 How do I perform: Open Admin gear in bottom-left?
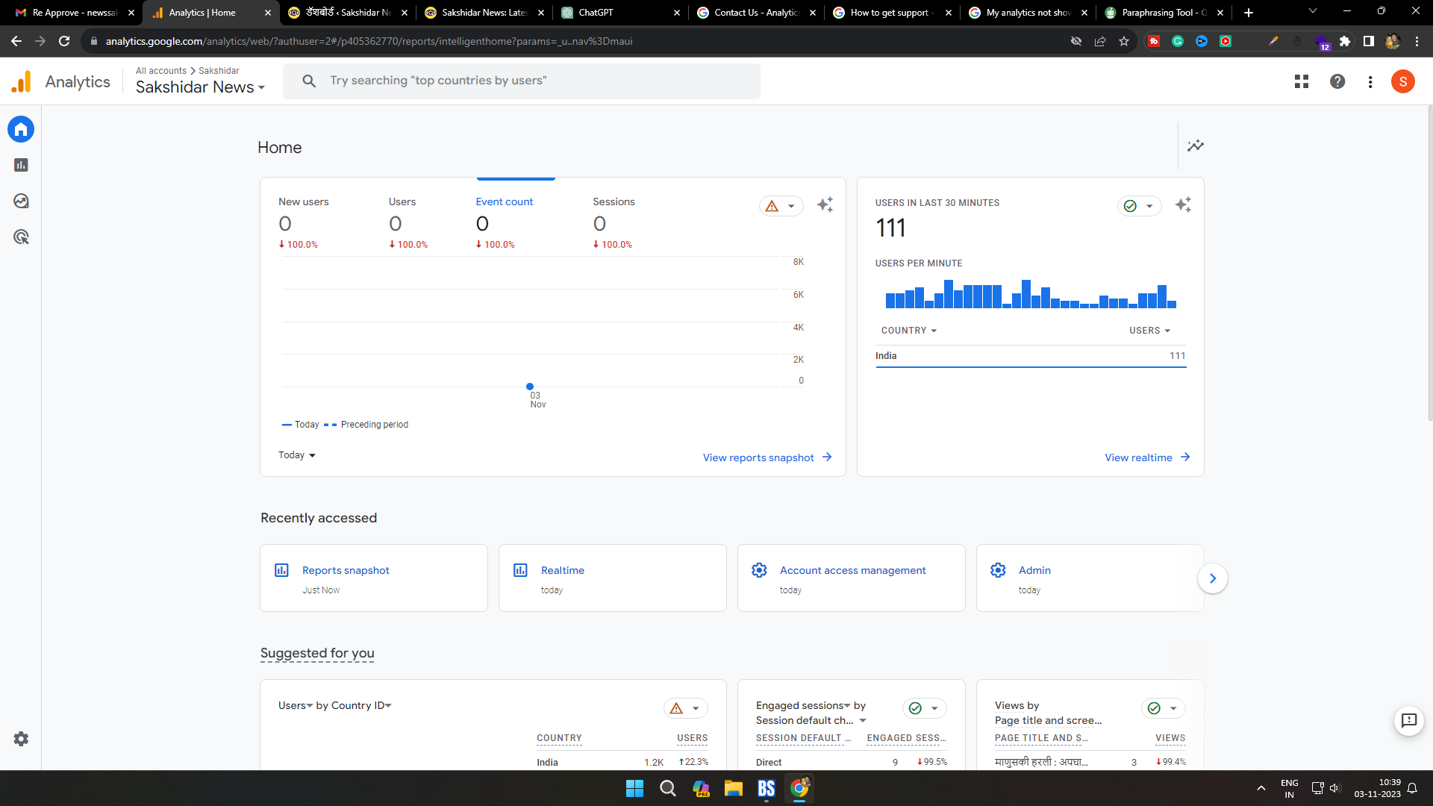(21, 739)
